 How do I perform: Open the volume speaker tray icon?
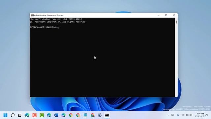[187, 115]
